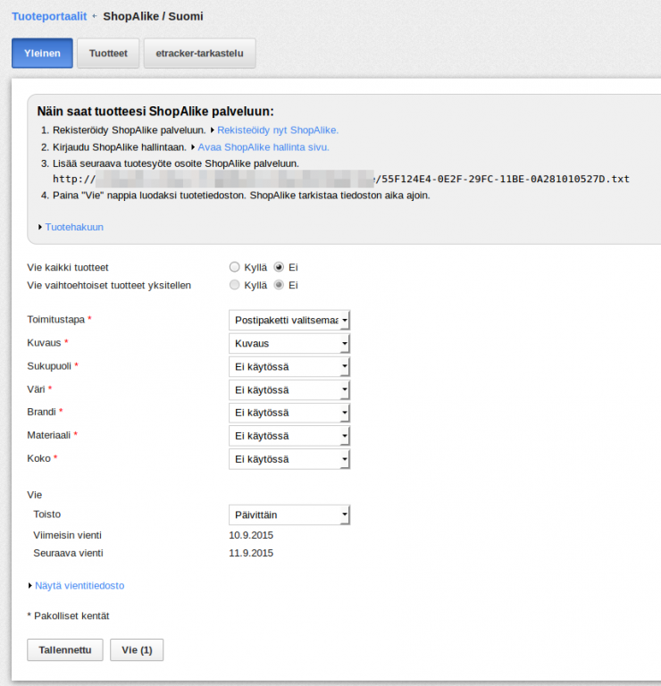Open the Materiaali dropdown

[x=289, y=436]
